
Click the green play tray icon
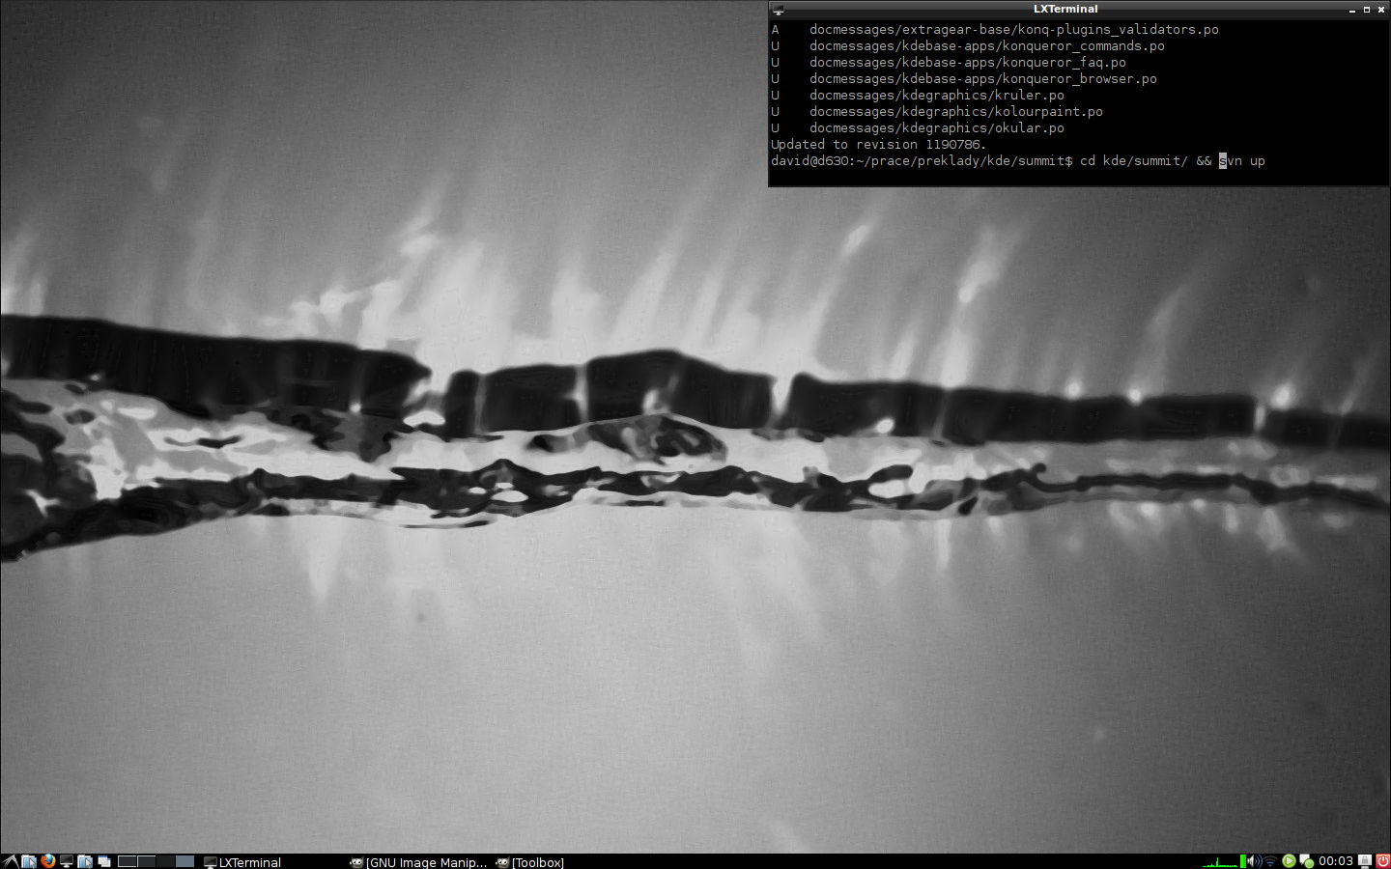point(1289,861)
